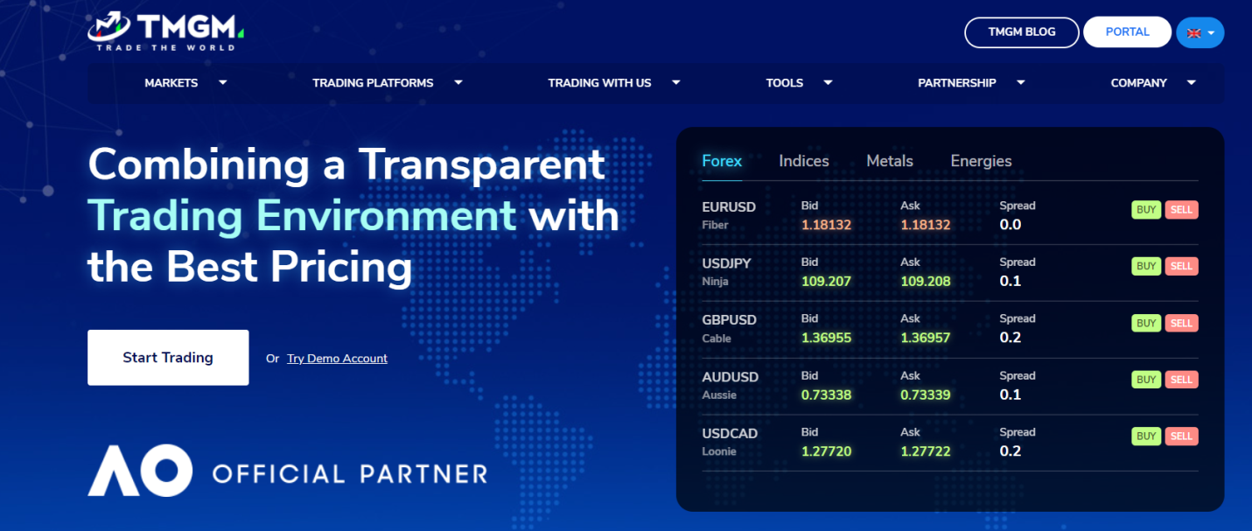
Task: Click the TMGM logo
Action: (x=165, y=31)
